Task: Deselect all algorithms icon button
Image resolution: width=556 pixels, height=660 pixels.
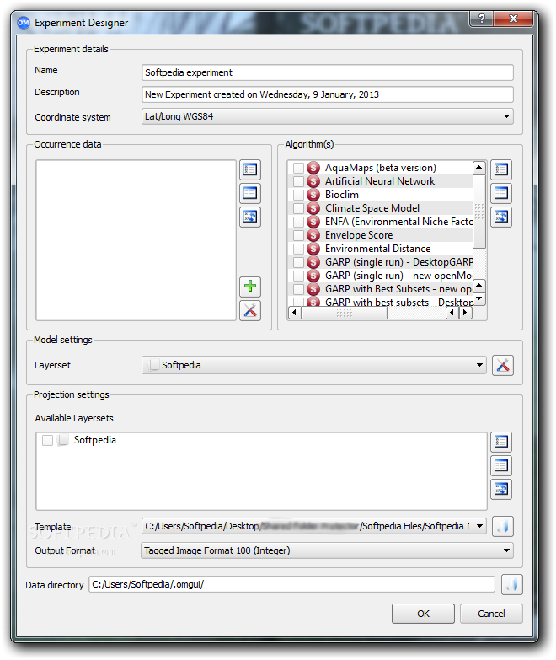Action: pyautogui.click(x=501, y=193)
